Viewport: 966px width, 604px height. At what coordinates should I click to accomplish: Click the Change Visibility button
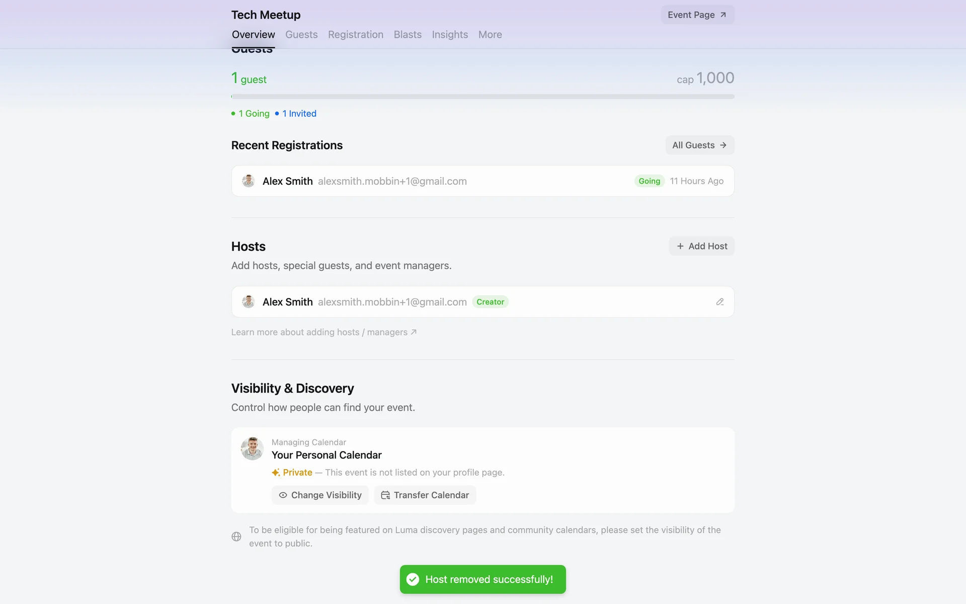[320, 495]
